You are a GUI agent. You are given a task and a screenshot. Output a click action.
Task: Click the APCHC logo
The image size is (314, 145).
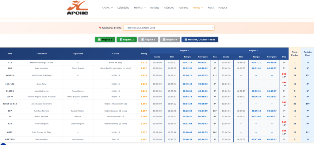coord(78,8)
